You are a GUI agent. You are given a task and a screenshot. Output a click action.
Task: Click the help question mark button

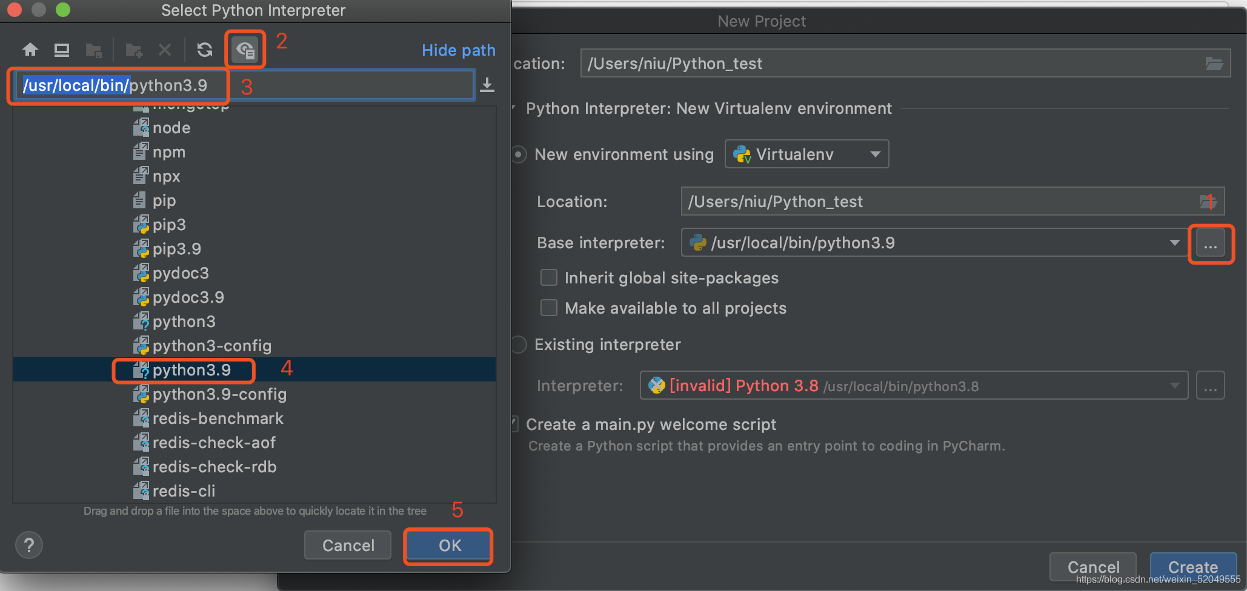(28, 545)
